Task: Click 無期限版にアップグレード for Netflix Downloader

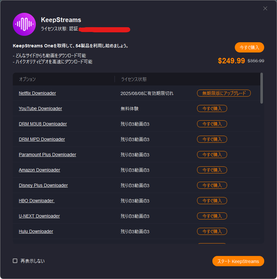Action: [x=224, y=93]
